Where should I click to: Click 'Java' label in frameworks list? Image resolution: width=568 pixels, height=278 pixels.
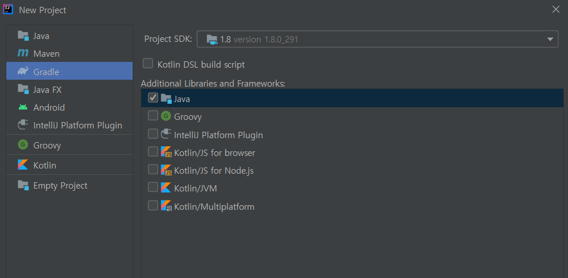tap(182, 99)
